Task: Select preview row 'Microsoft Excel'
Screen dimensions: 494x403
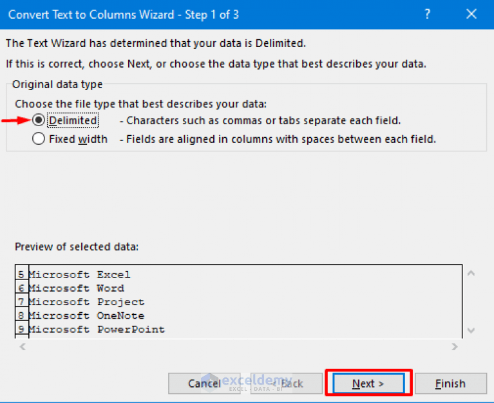Action: (x=79, y=274)
